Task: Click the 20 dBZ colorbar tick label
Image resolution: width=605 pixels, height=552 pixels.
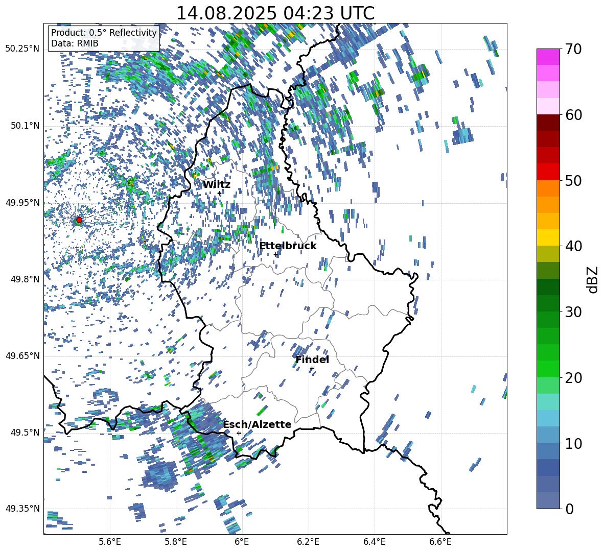Action: point(573,378)
